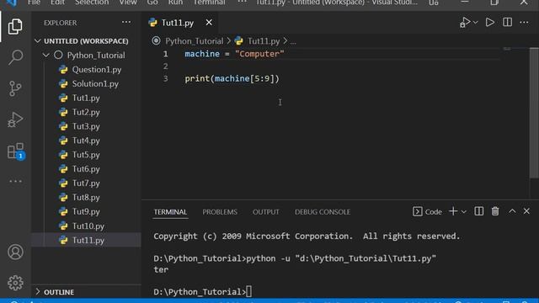Click Tut11.py in the breadcrumb
The width and height of the screenshot is (539, 303).
pos(264,41)
